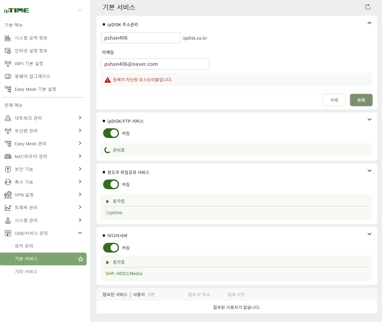Expand the 특수 기능 submenu arrow
This screenshot has height=322, width=382.
pyautogui.click(x=80, y=182)
